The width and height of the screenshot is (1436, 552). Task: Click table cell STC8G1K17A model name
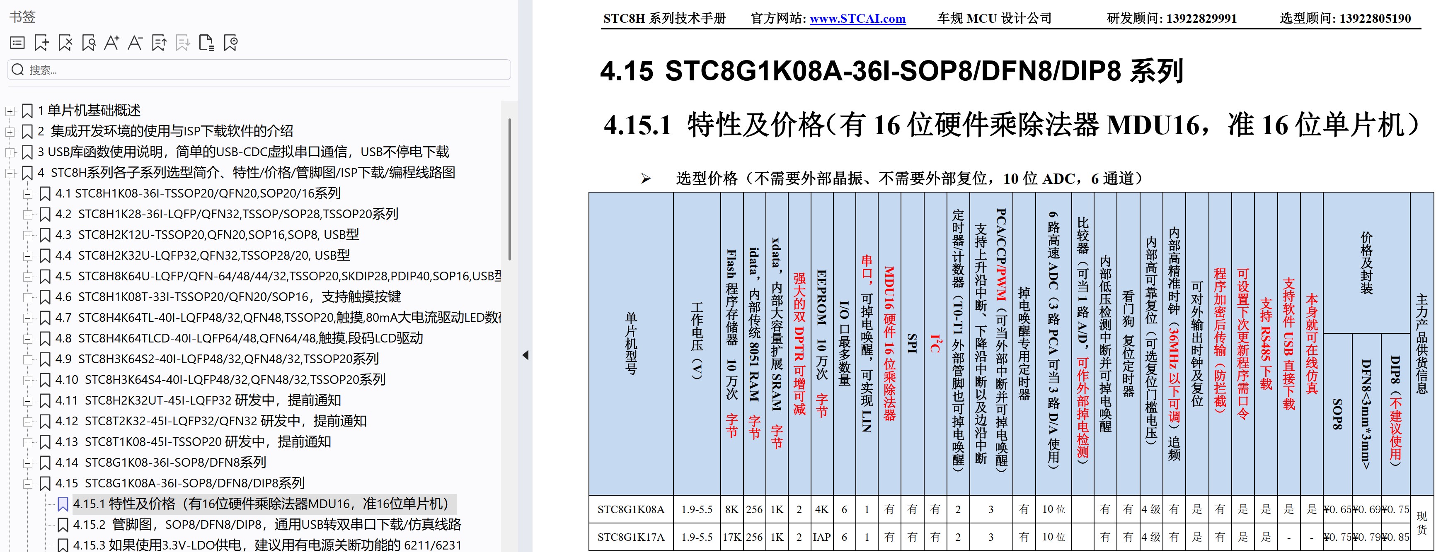point(630,538)
